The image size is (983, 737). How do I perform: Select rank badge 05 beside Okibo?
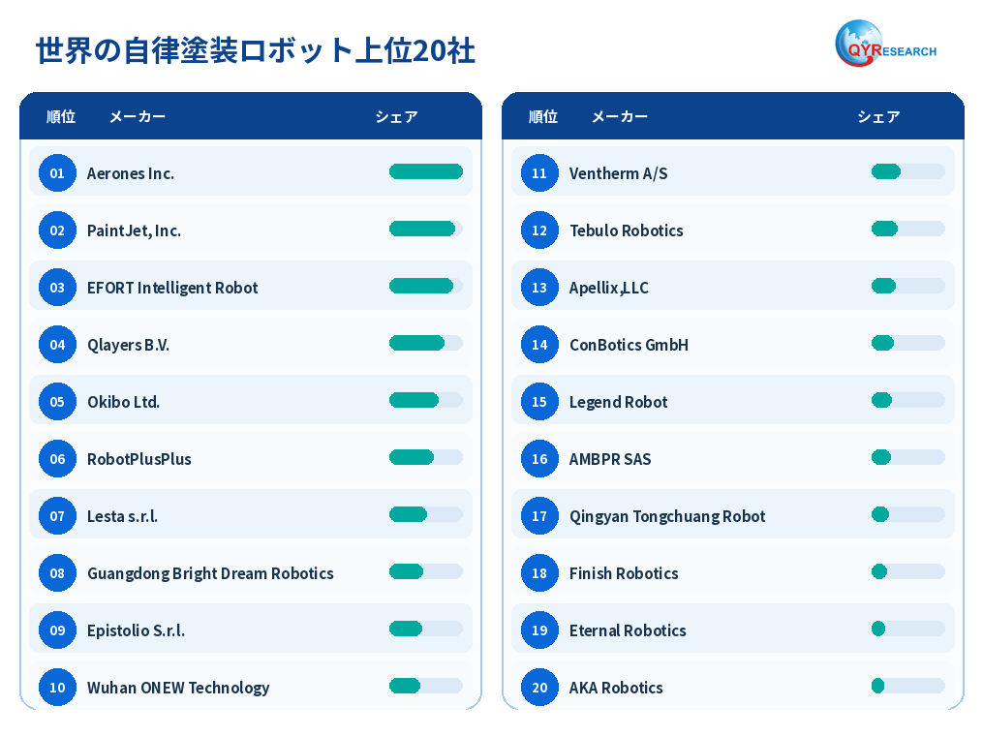(57, 402)
